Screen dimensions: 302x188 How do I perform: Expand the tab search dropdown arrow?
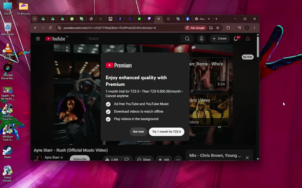click(35, 19)
